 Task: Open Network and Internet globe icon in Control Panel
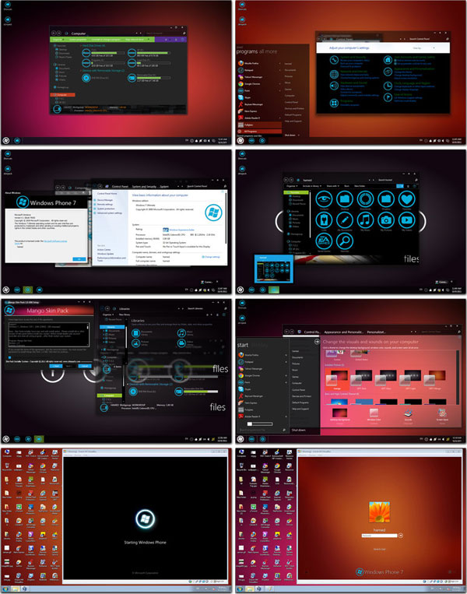tap(334, 74)
